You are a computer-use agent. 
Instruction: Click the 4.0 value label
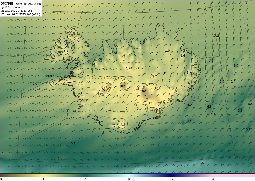click(x=4, y=153)
